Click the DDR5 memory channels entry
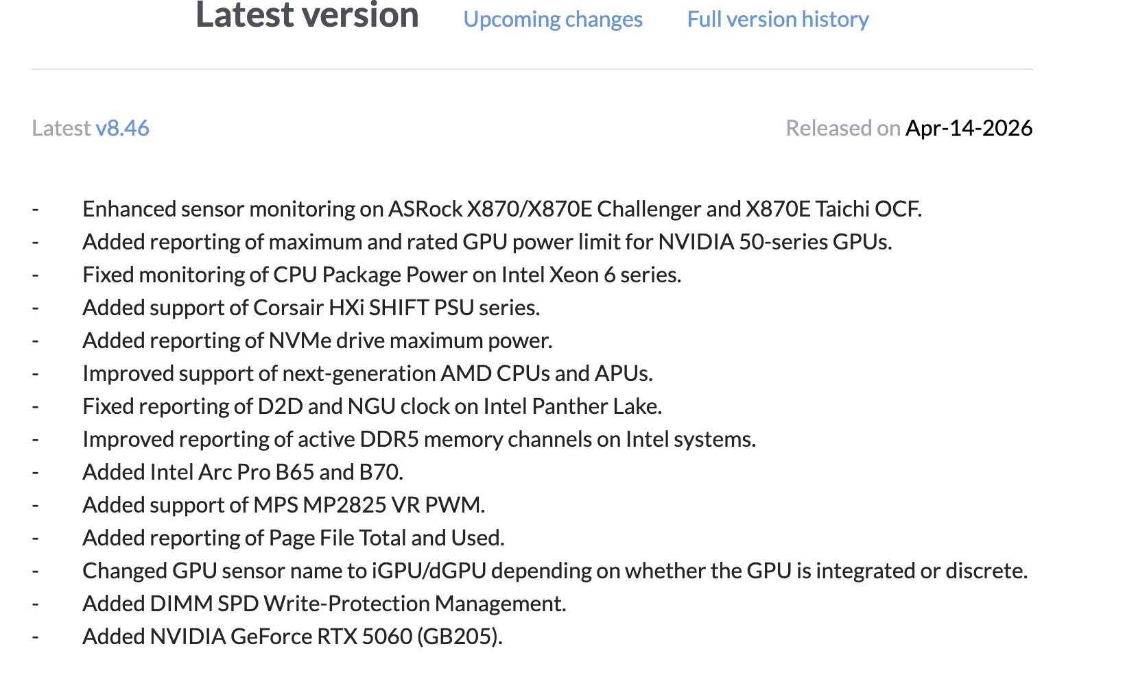Viewport: 1125px width, 677px height. click(418, 439)
